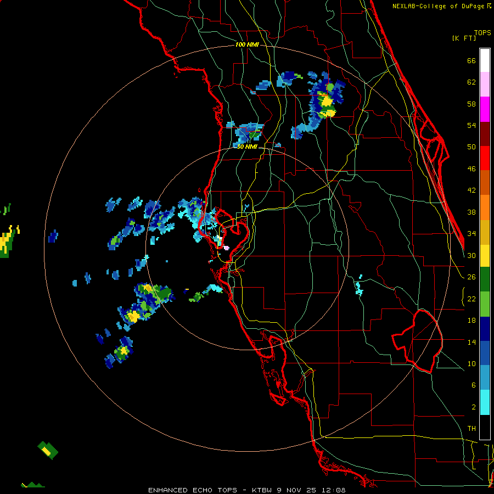This screenshot has height=494, width=494.
Task: Click the 2 legend value
Action: [x=473, y=407]
